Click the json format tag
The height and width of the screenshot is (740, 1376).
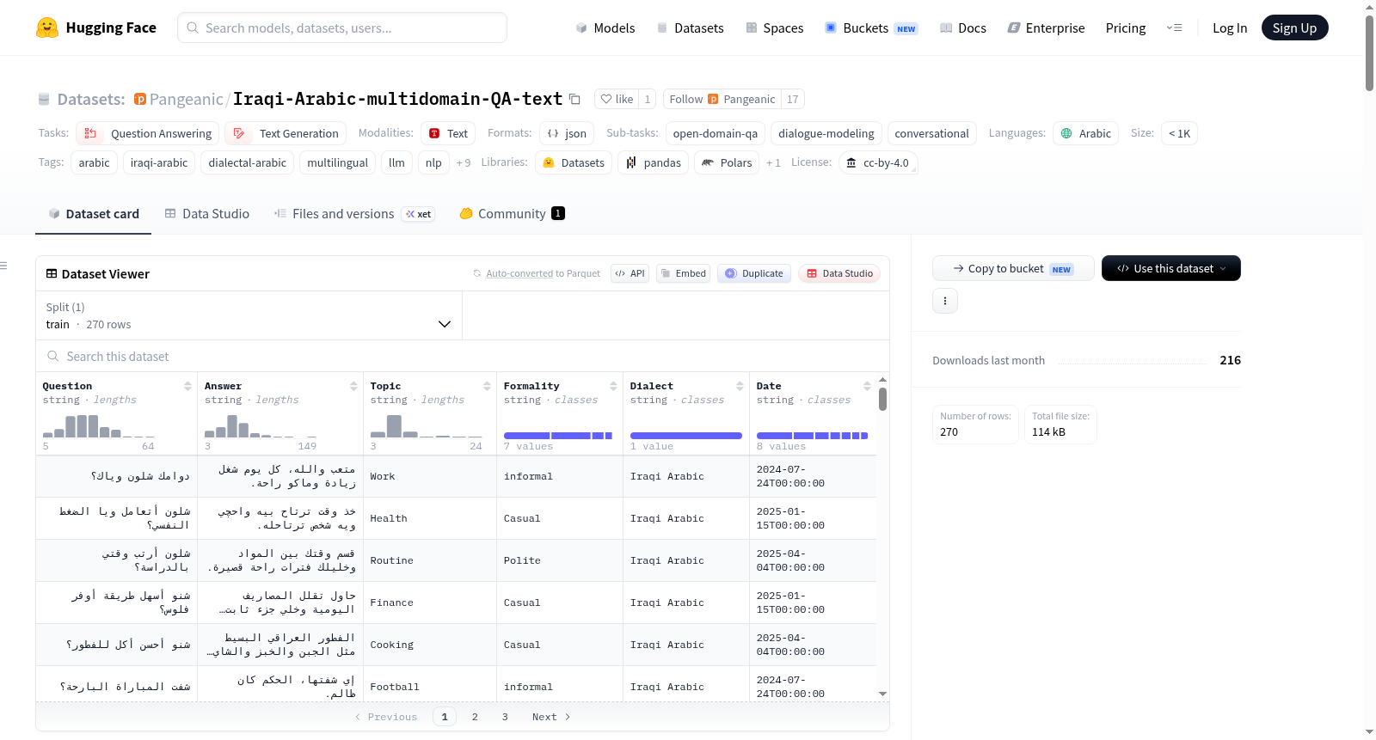pos(567,133)
